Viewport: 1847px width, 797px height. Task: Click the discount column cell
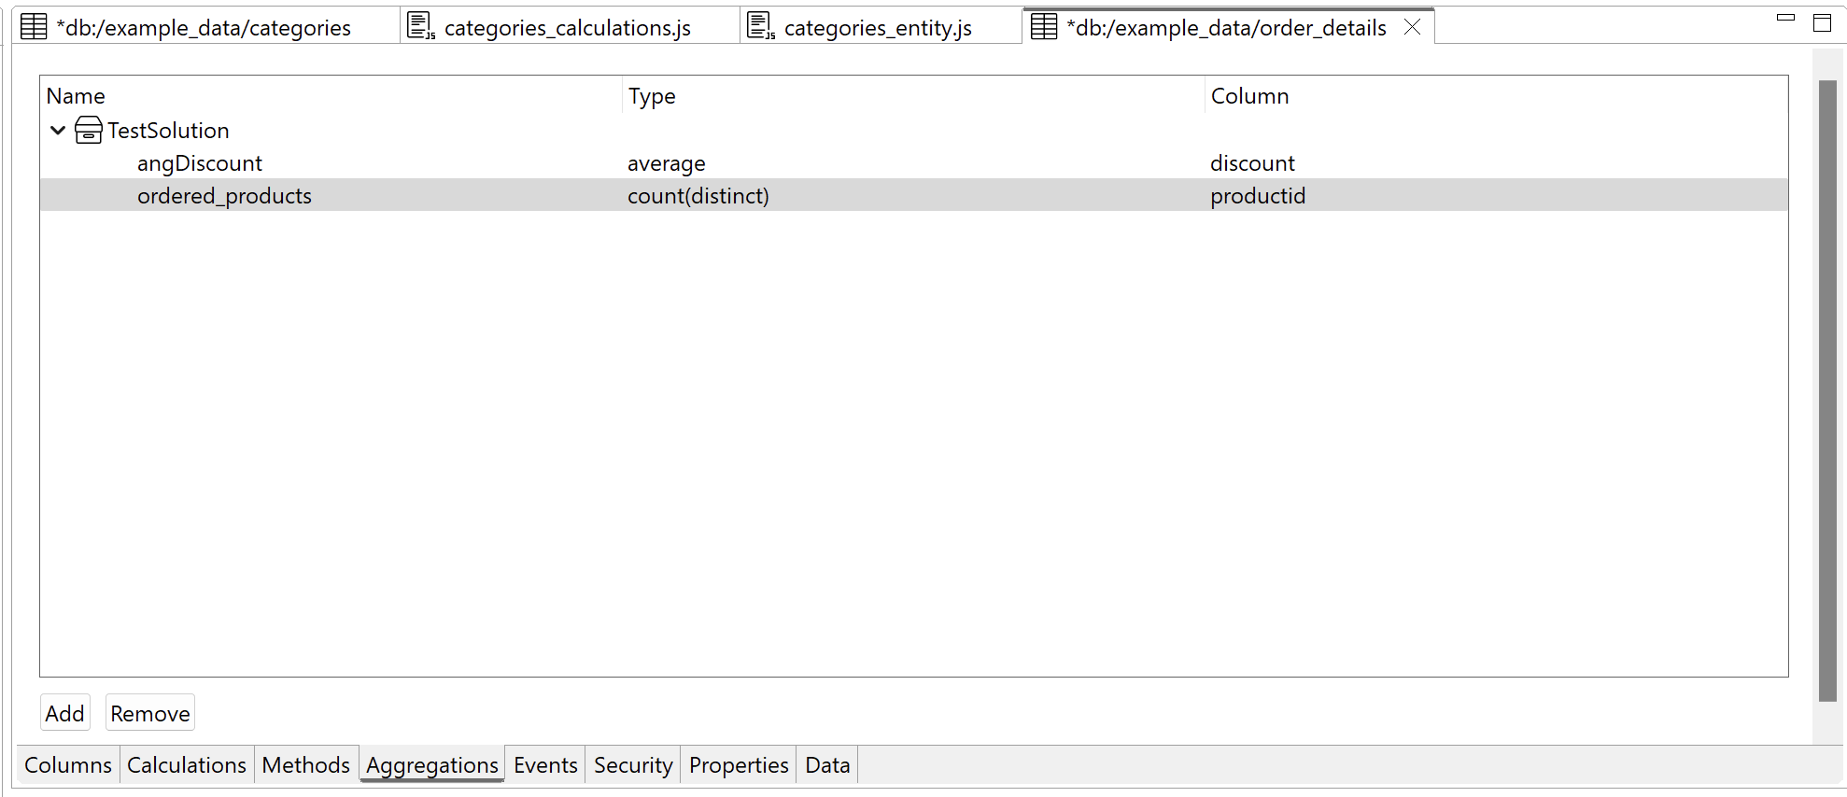coord(1252,163)
